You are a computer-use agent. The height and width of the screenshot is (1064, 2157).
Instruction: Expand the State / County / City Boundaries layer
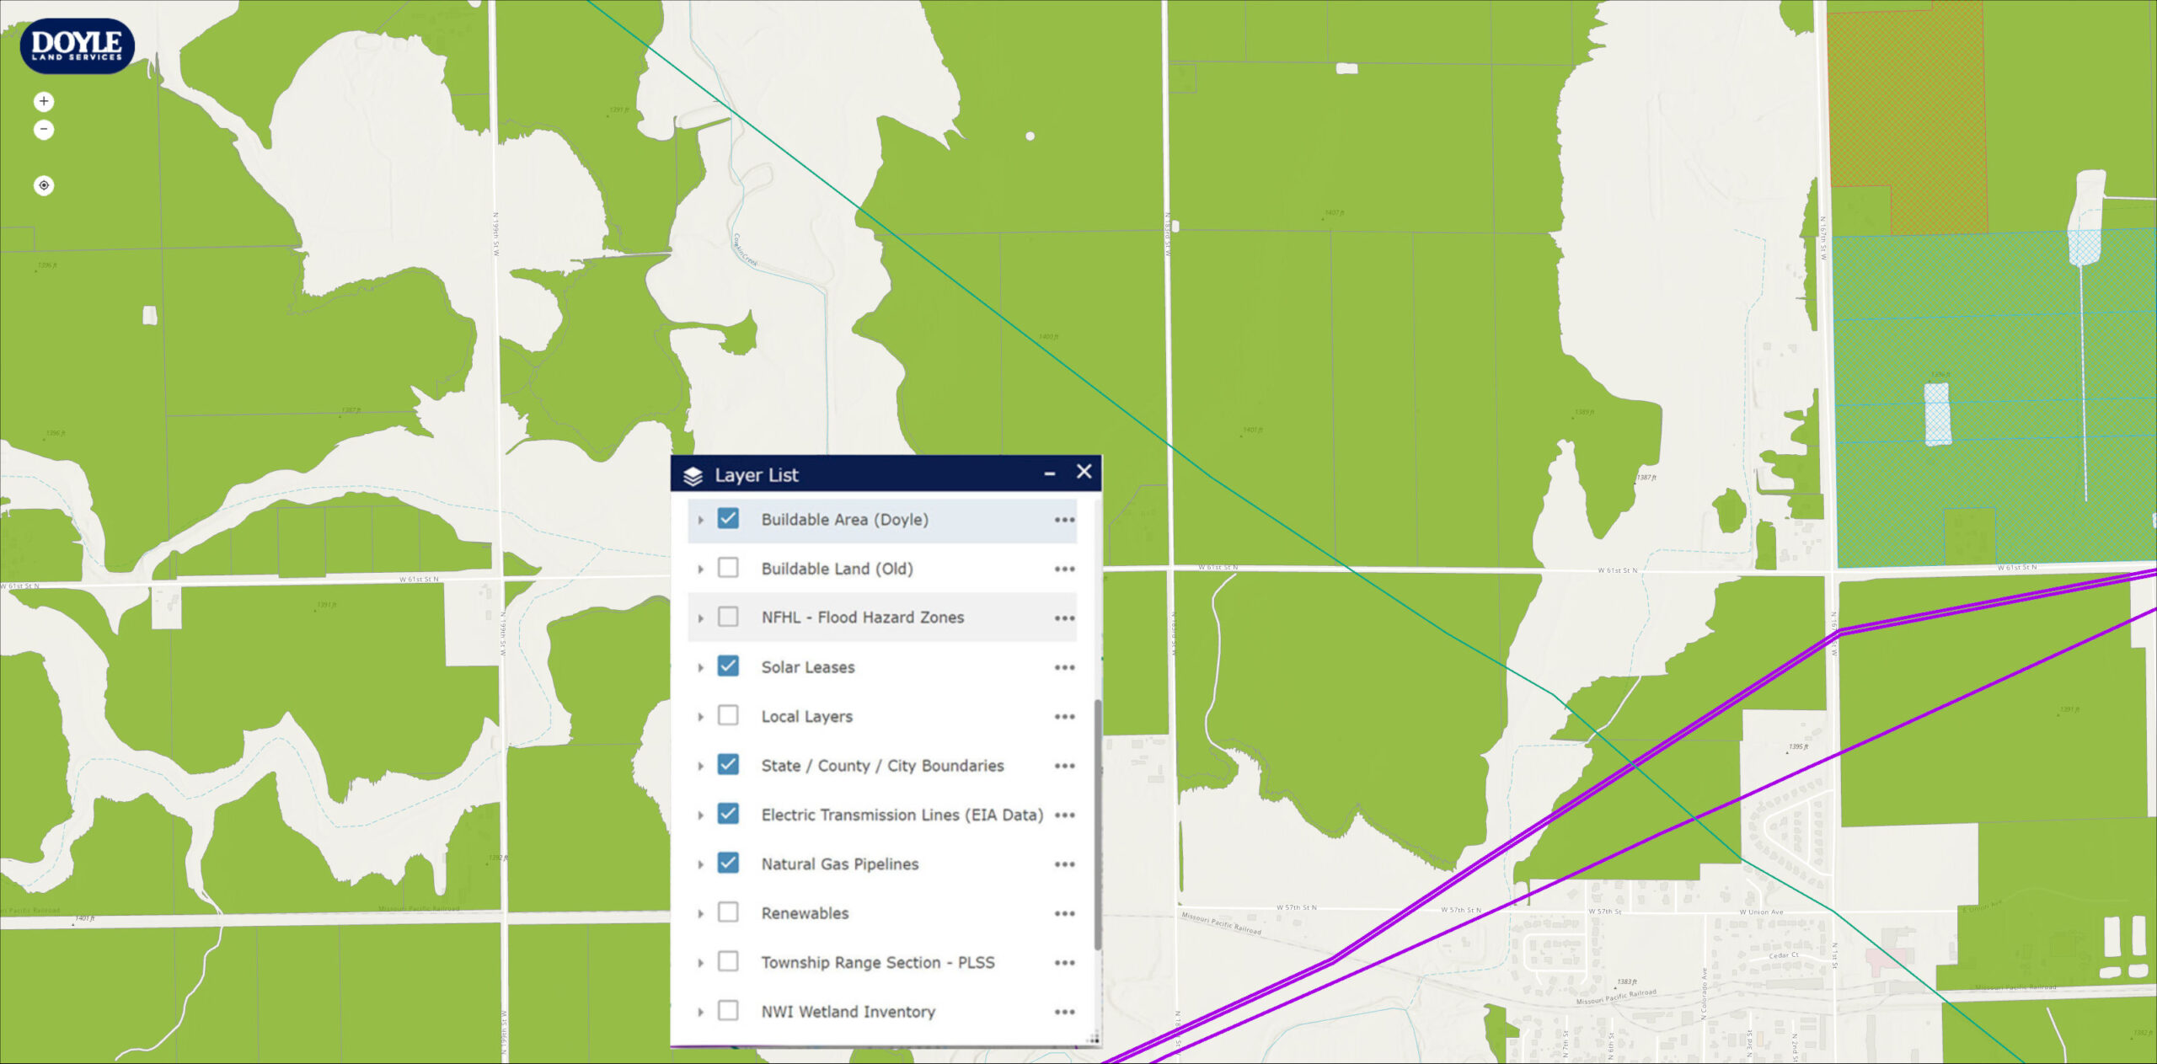click(x=700, y=766)
